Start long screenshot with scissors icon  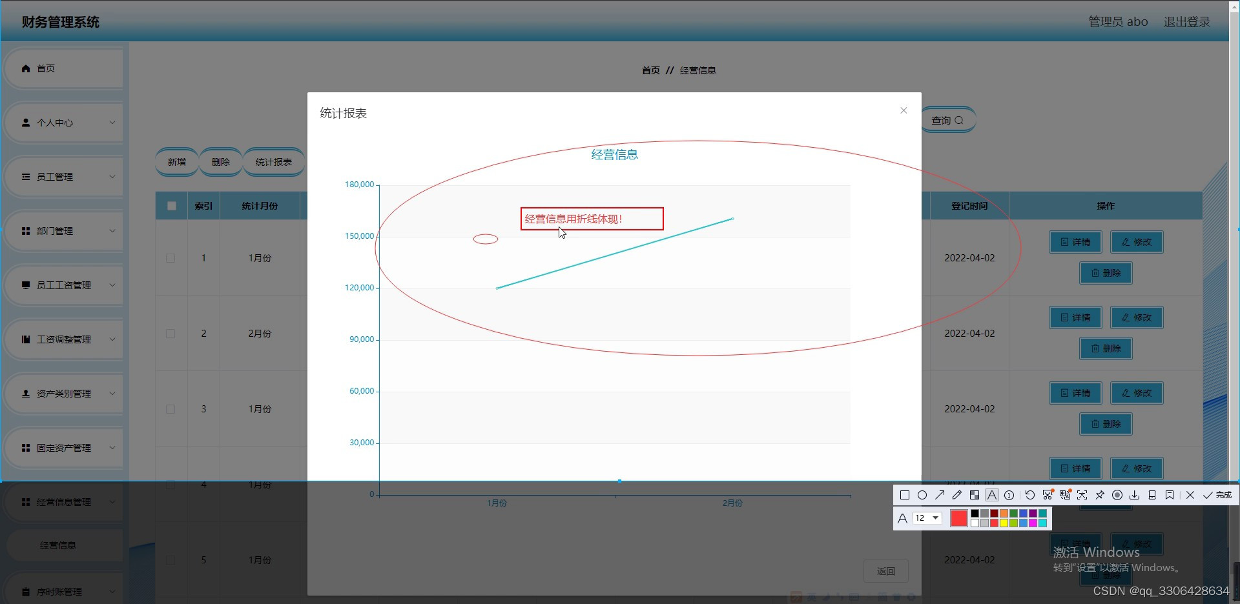(1048, 495)
